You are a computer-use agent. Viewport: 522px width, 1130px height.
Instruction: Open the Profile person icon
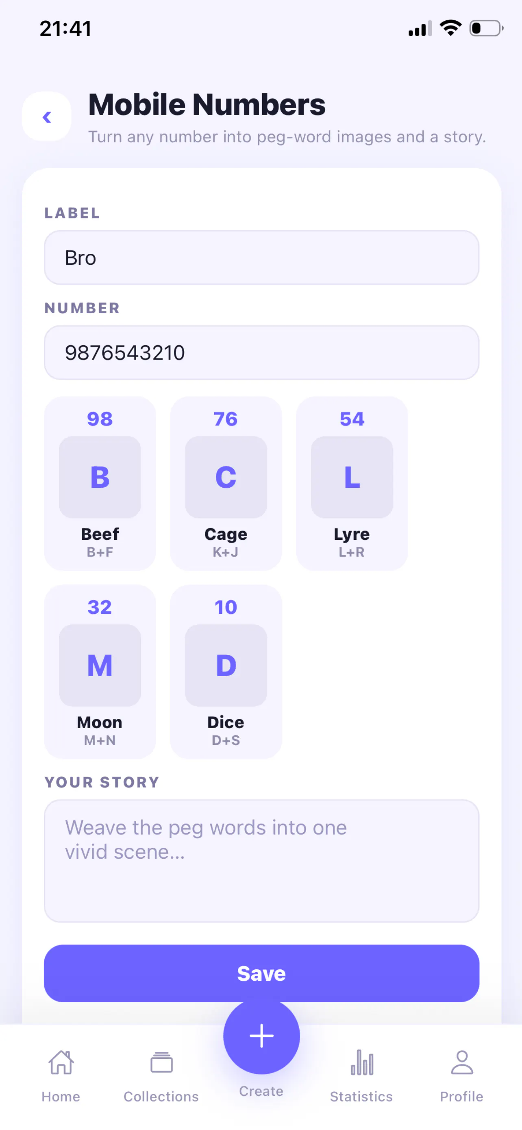coord(462,1062)
